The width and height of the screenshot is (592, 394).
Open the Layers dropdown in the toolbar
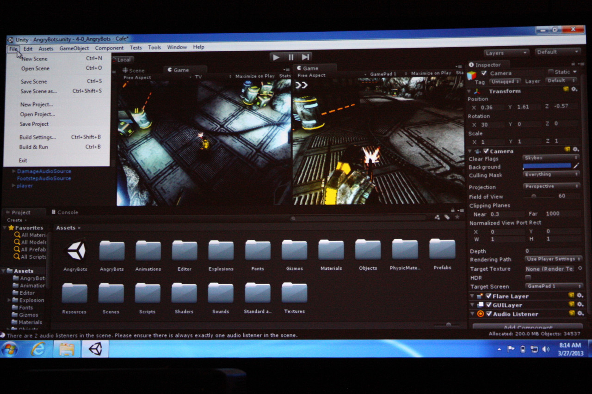coord(506,53)
